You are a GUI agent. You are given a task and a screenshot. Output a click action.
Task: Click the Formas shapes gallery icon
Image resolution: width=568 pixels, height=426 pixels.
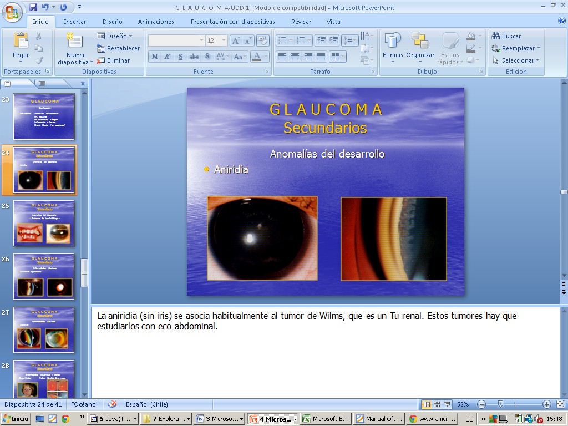coord(393,41)
